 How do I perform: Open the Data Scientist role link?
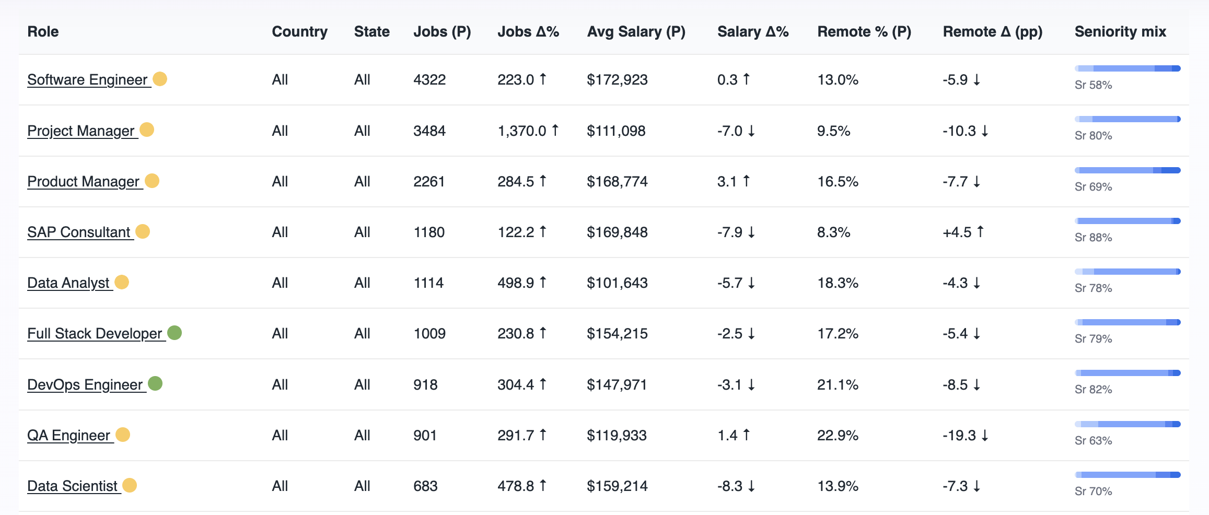pyautogui.click(x=72, y=486)
